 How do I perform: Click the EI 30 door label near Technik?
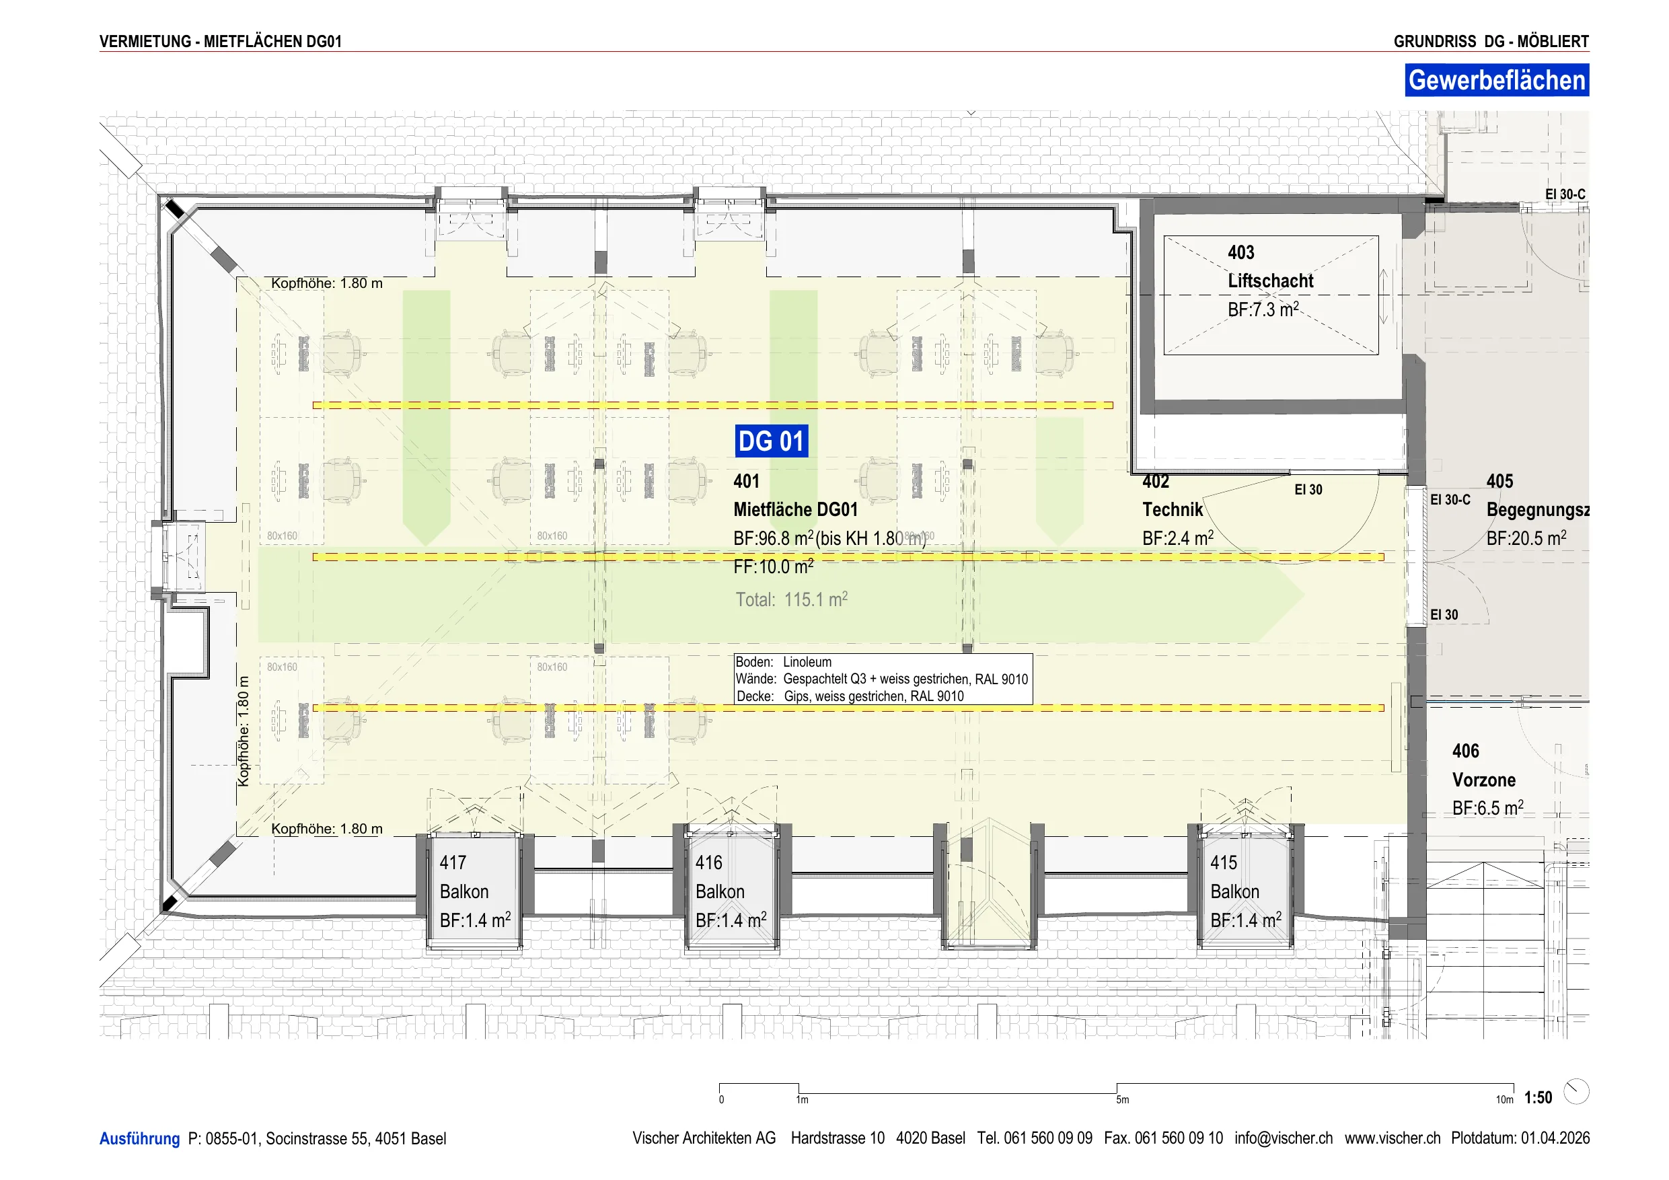tap(1308, 489)
